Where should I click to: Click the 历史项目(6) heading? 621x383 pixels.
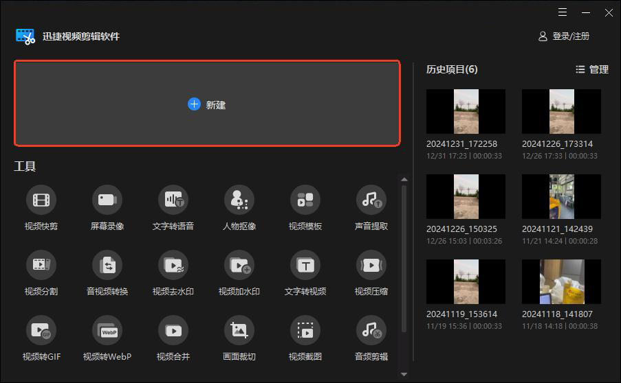click(452, 69)
